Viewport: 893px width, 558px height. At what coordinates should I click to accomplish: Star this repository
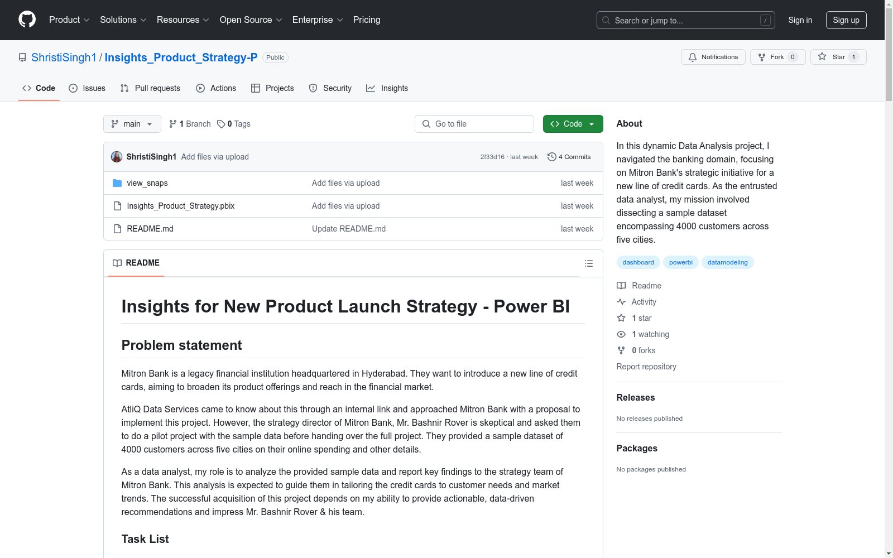[838, 57]
